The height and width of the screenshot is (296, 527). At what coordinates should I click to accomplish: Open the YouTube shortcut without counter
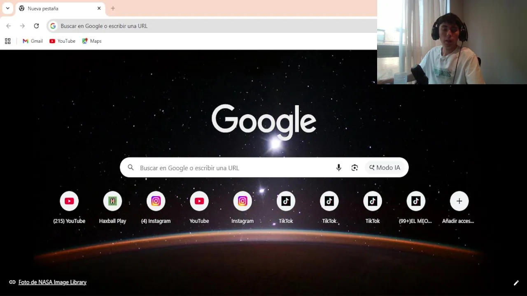click(x=199, y=207)
